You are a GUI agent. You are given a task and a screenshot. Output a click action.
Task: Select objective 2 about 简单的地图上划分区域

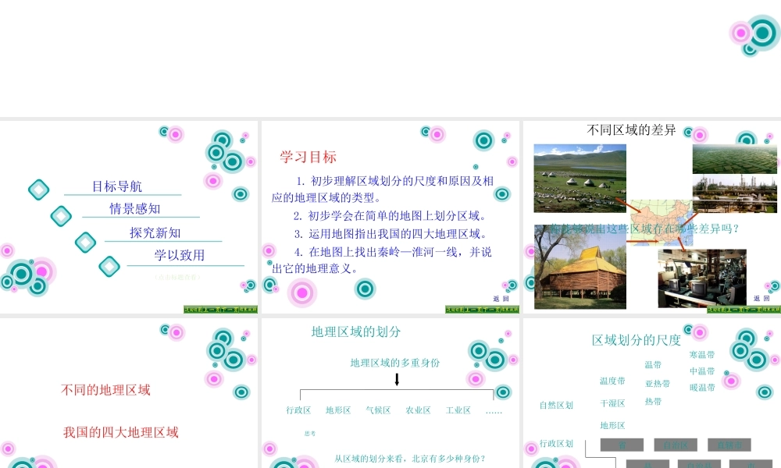point(390,216)
